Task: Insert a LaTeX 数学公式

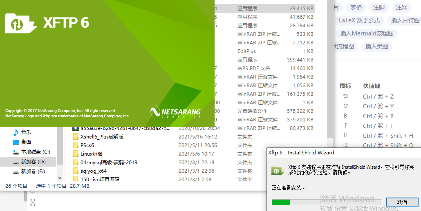Action: (359, 21)
